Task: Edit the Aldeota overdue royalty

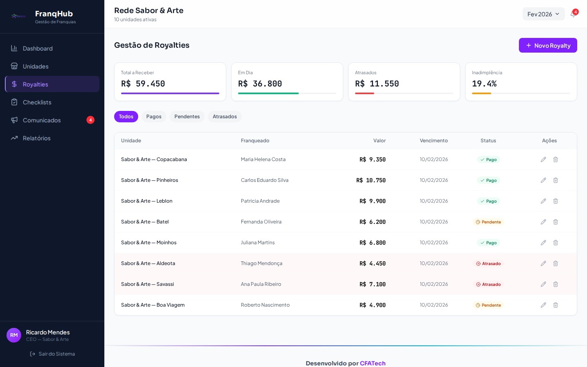Action: (543, 263)
